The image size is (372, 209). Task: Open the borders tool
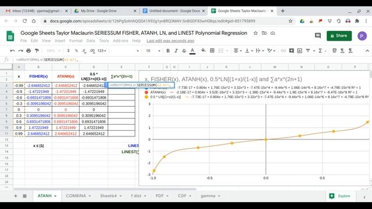[212, 51]
